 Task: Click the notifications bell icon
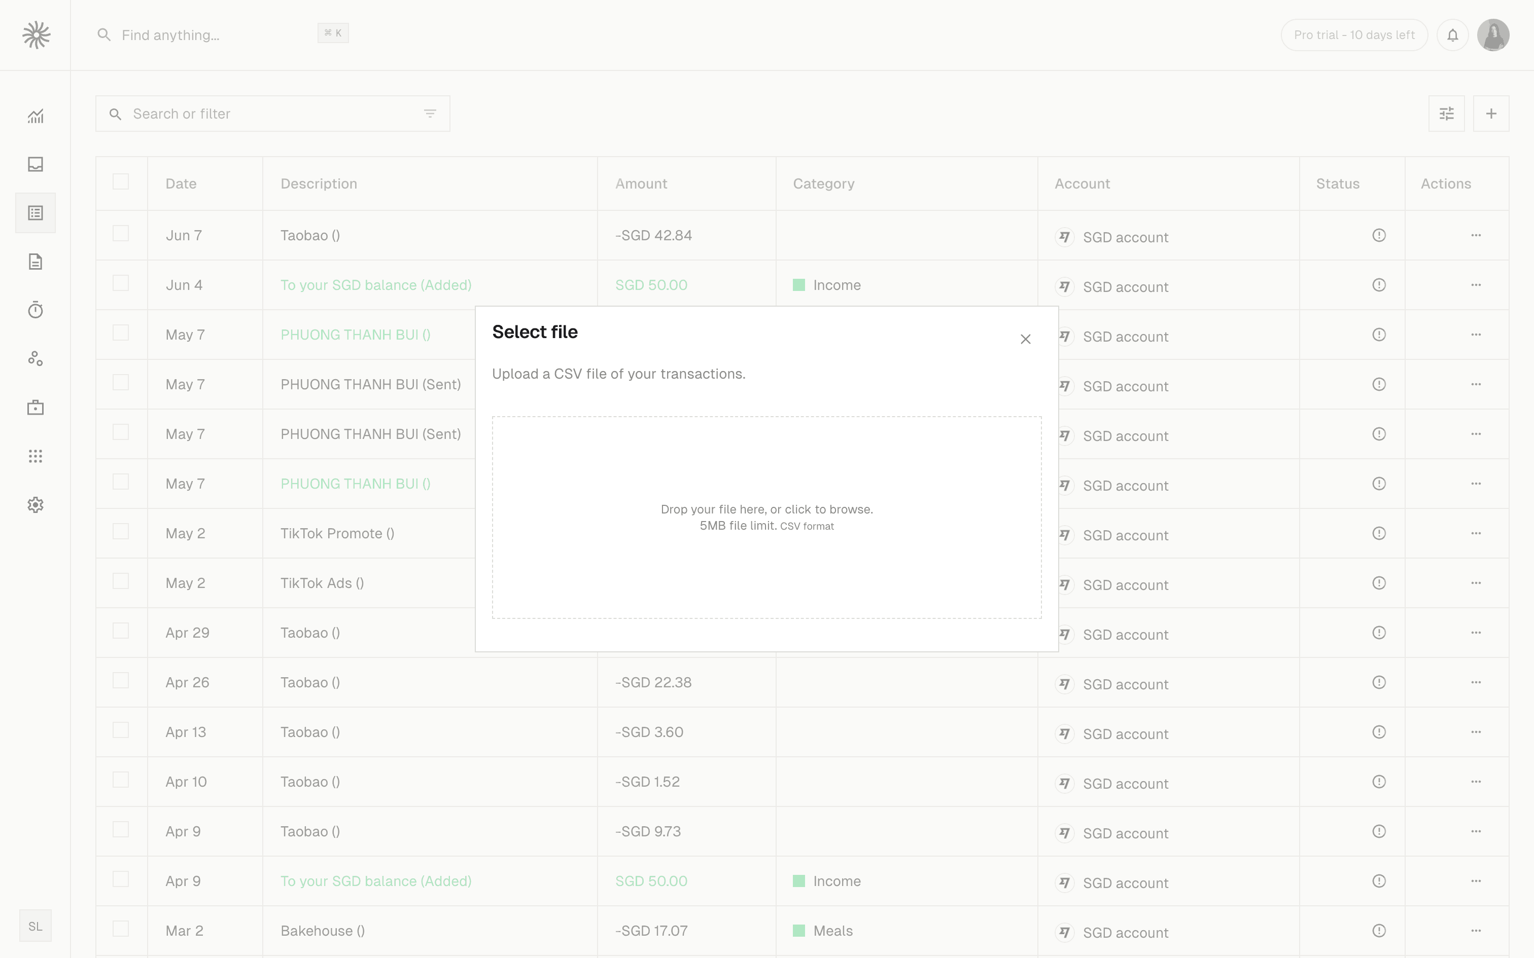[x=1452, y=35]
